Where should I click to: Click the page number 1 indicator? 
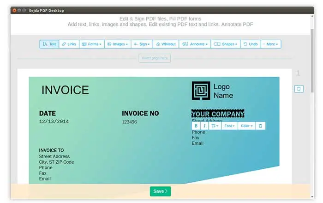pos(298,73)
